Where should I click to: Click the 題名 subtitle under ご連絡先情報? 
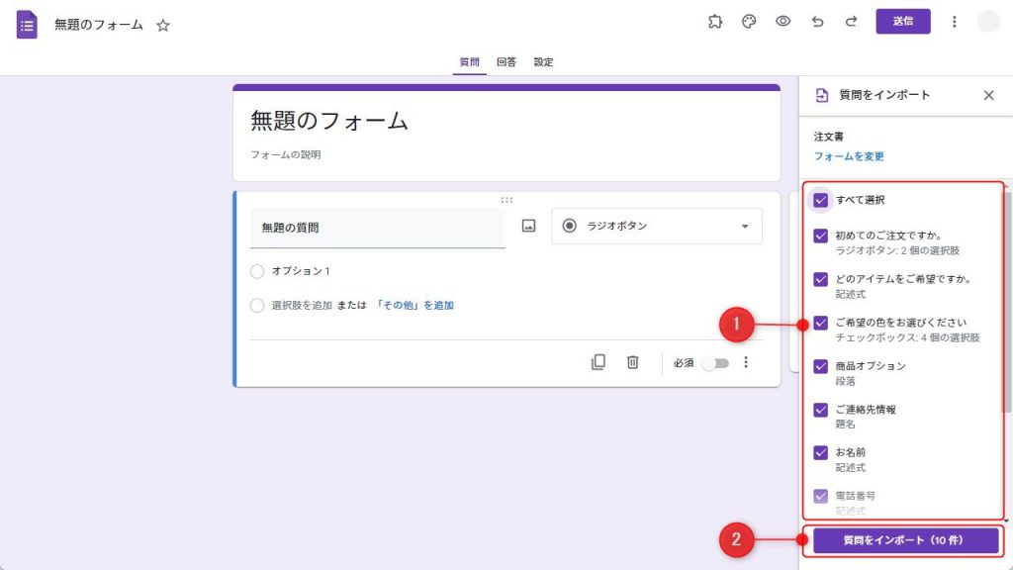pyautogui.click(x=845, y=424)
